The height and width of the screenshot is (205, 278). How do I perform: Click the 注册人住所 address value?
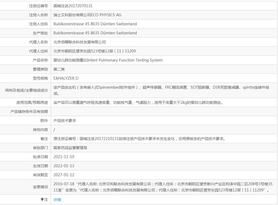95,24
